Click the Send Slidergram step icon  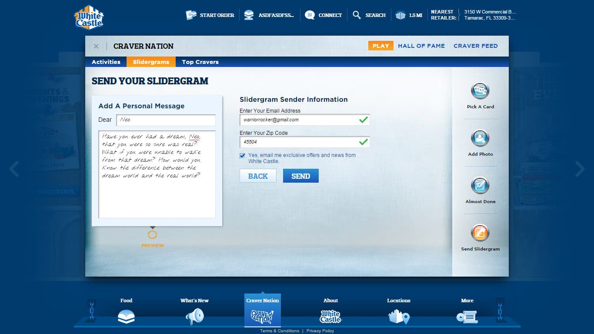480,233
